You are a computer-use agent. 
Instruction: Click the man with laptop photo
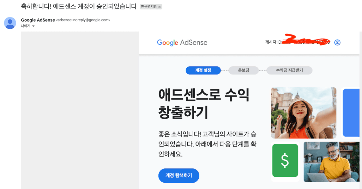click(x=332, y=162)
